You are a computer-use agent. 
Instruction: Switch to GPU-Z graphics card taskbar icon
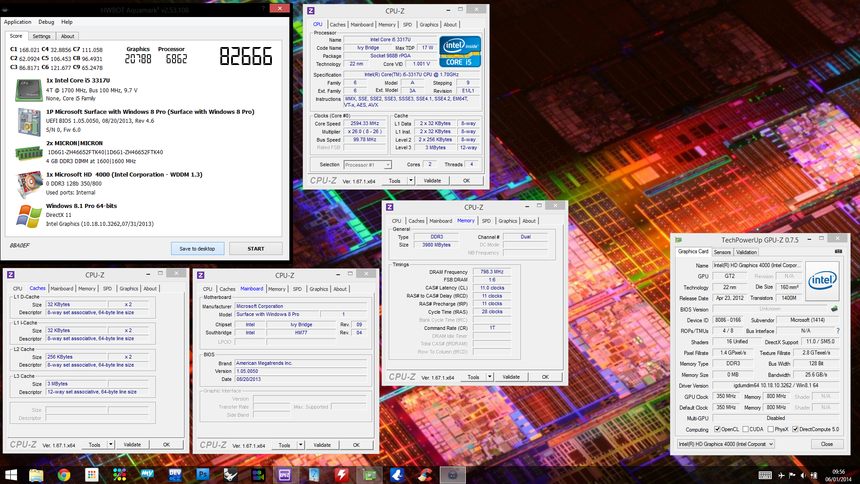coord(370,475)
